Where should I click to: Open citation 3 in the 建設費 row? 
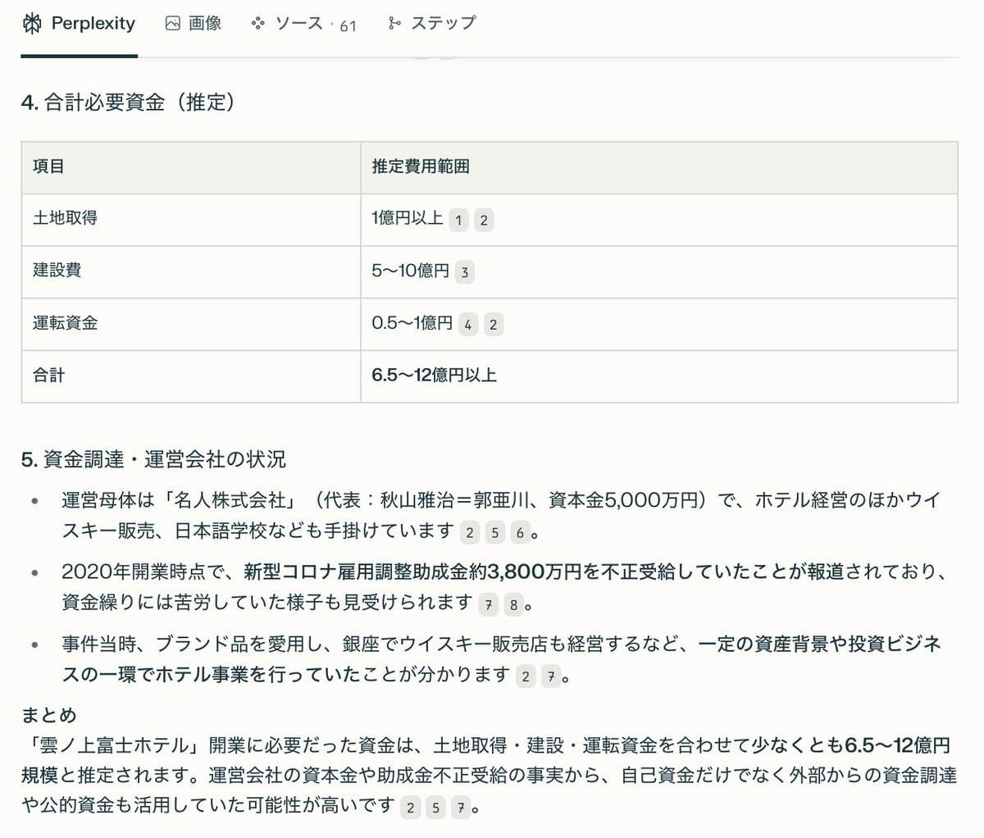[464, 272]
